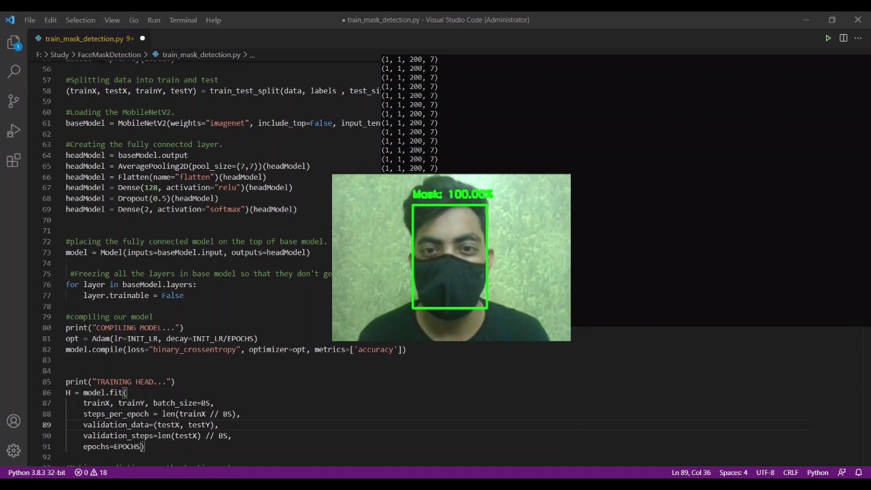Open the Extensions view icon
This screenshot has height=490, width=871.
pos(14,160)
